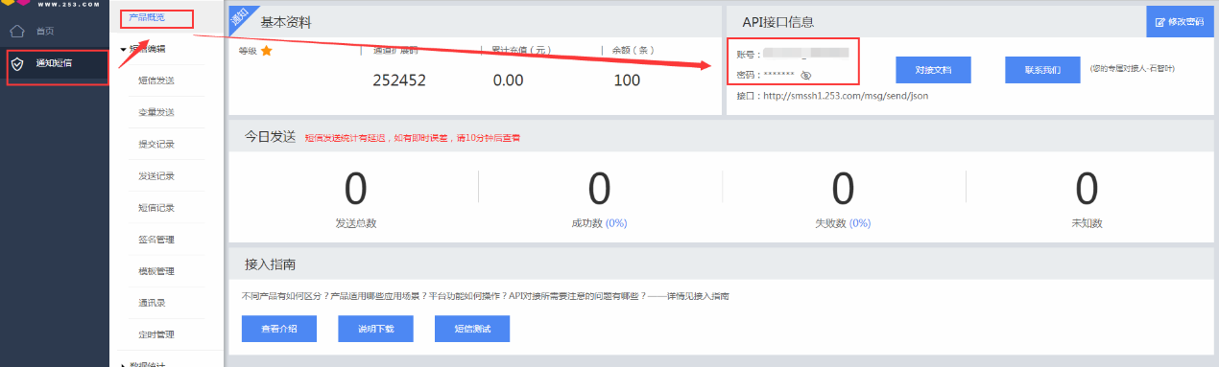This screenshot has height=367, width=1219.
Task: Click the 成功数 (0%) label
Action: point(599,222)
